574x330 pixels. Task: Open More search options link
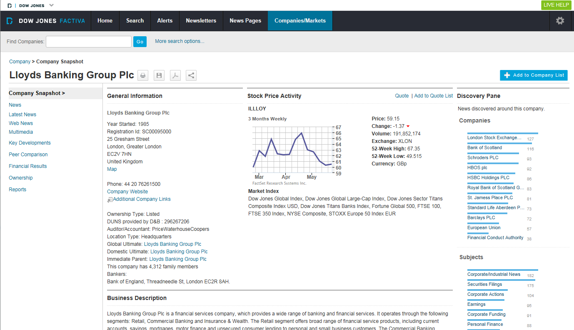click(180, 41)
